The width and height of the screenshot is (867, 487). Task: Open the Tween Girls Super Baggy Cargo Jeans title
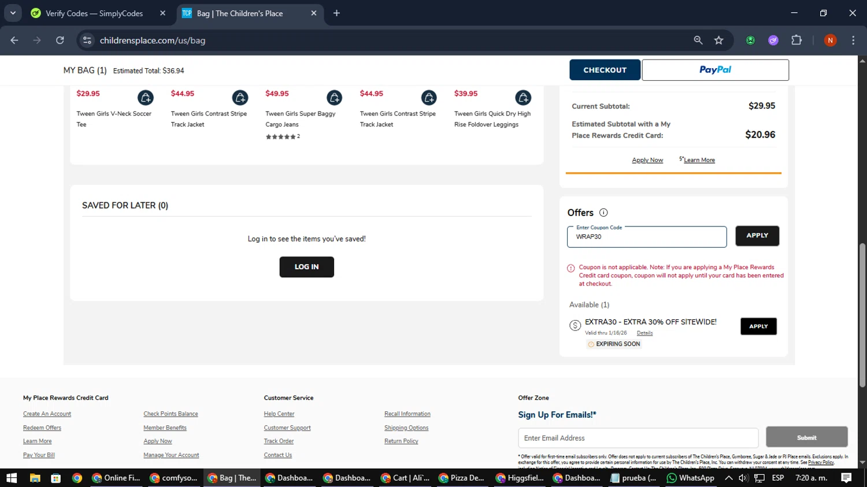[300, 119]
